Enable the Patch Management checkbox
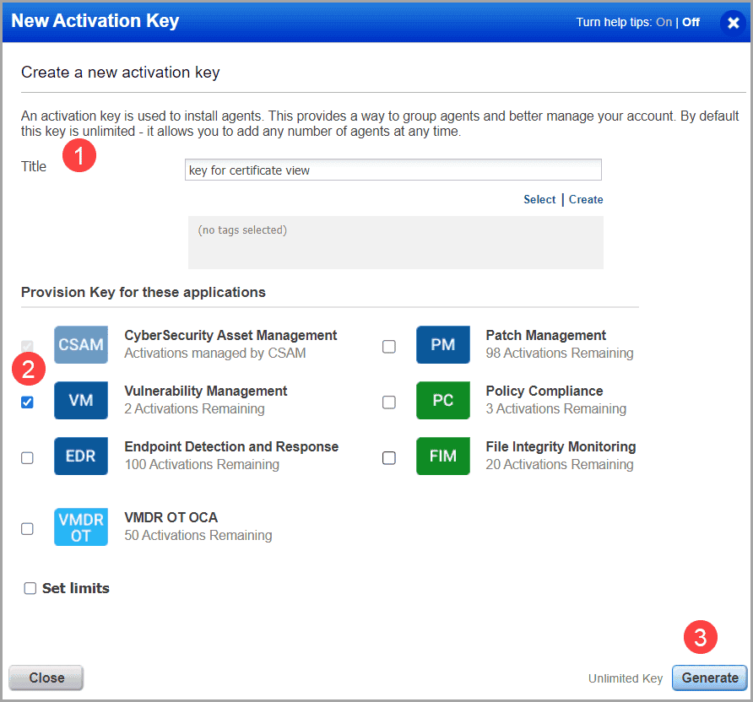Image resolution: width=753 pixels, height=702 pixels. 389,346
